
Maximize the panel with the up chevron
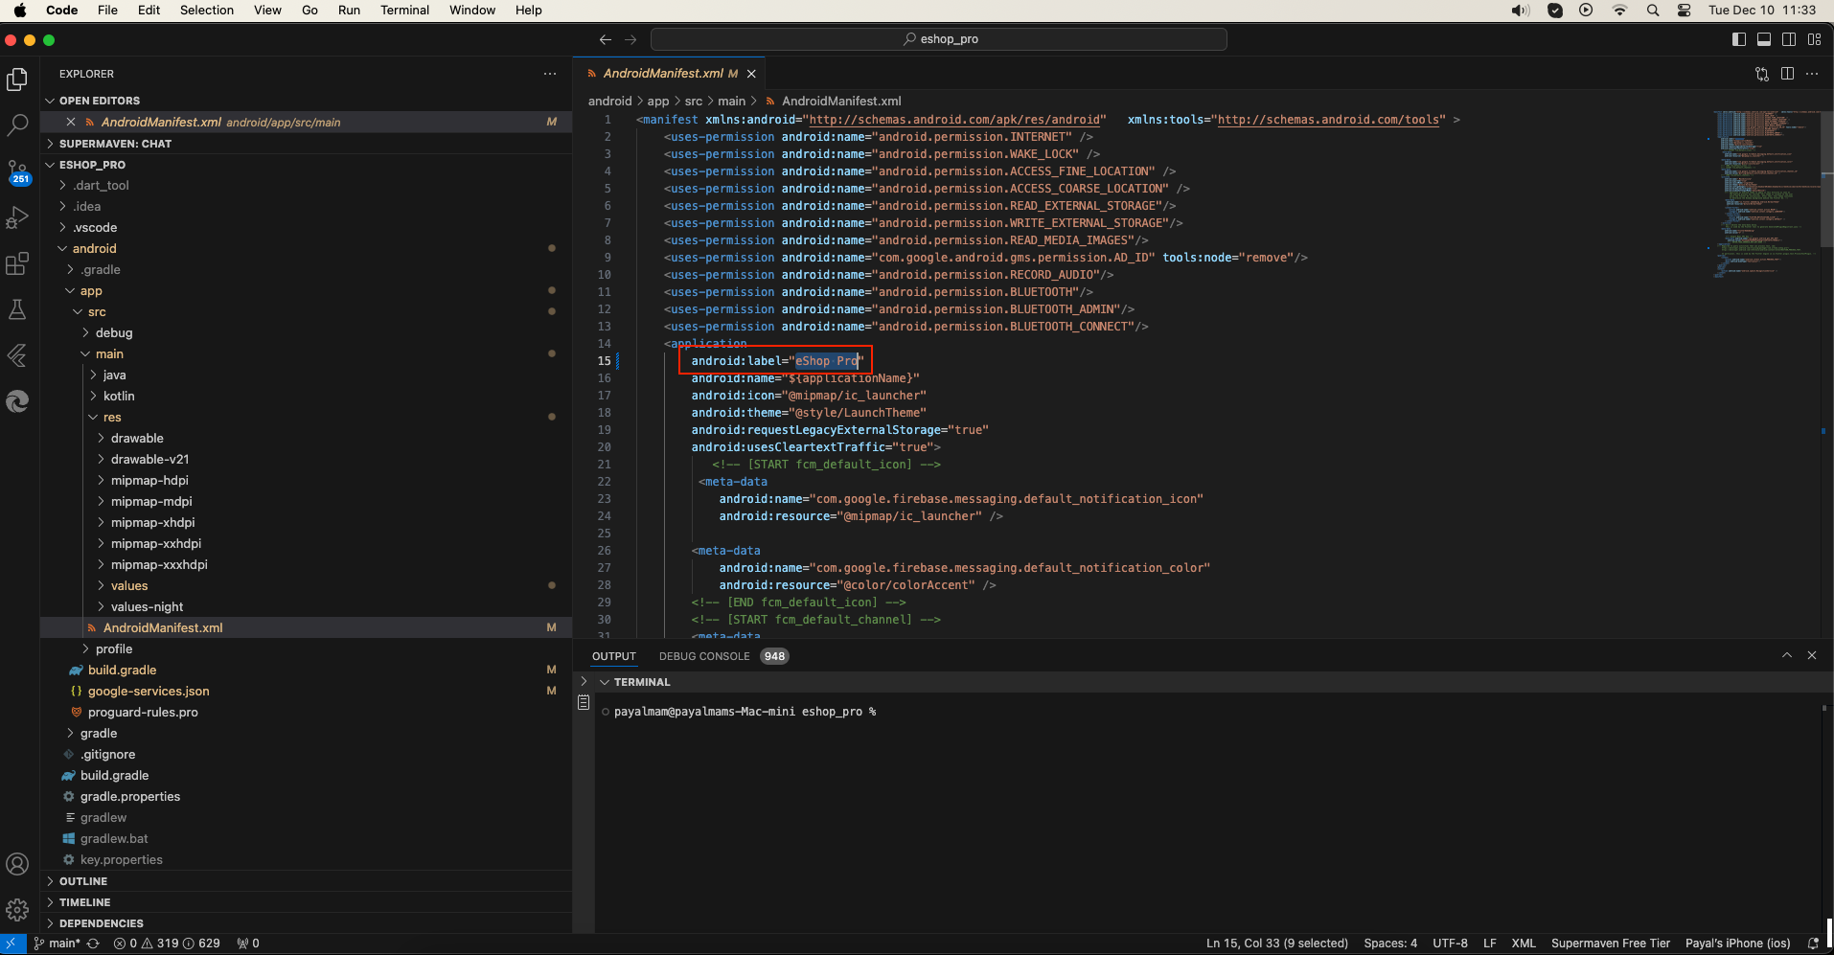[1787, 655]
